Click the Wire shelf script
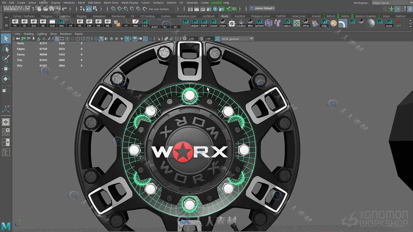The height and width of the screenshot is (232, 413). 250,23
